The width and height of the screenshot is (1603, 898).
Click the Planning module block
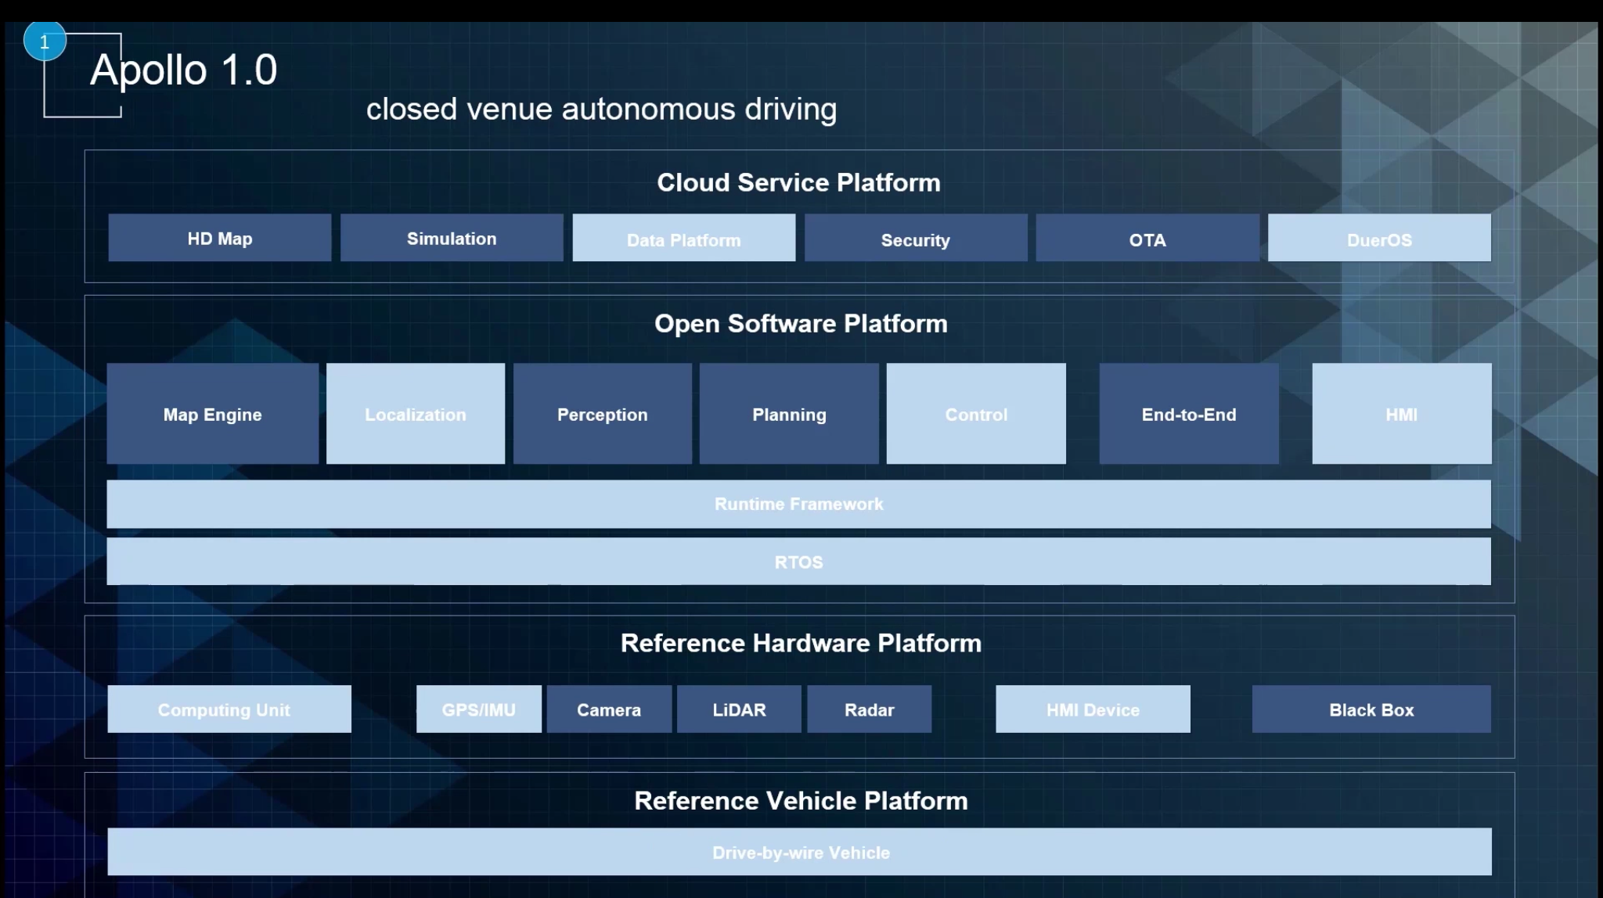tap(789, 414)
